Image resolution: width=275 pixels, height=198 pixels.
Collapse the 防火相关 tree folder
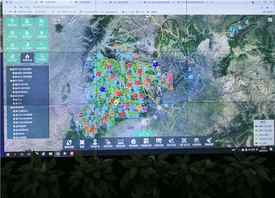click(x=11, y=81)
